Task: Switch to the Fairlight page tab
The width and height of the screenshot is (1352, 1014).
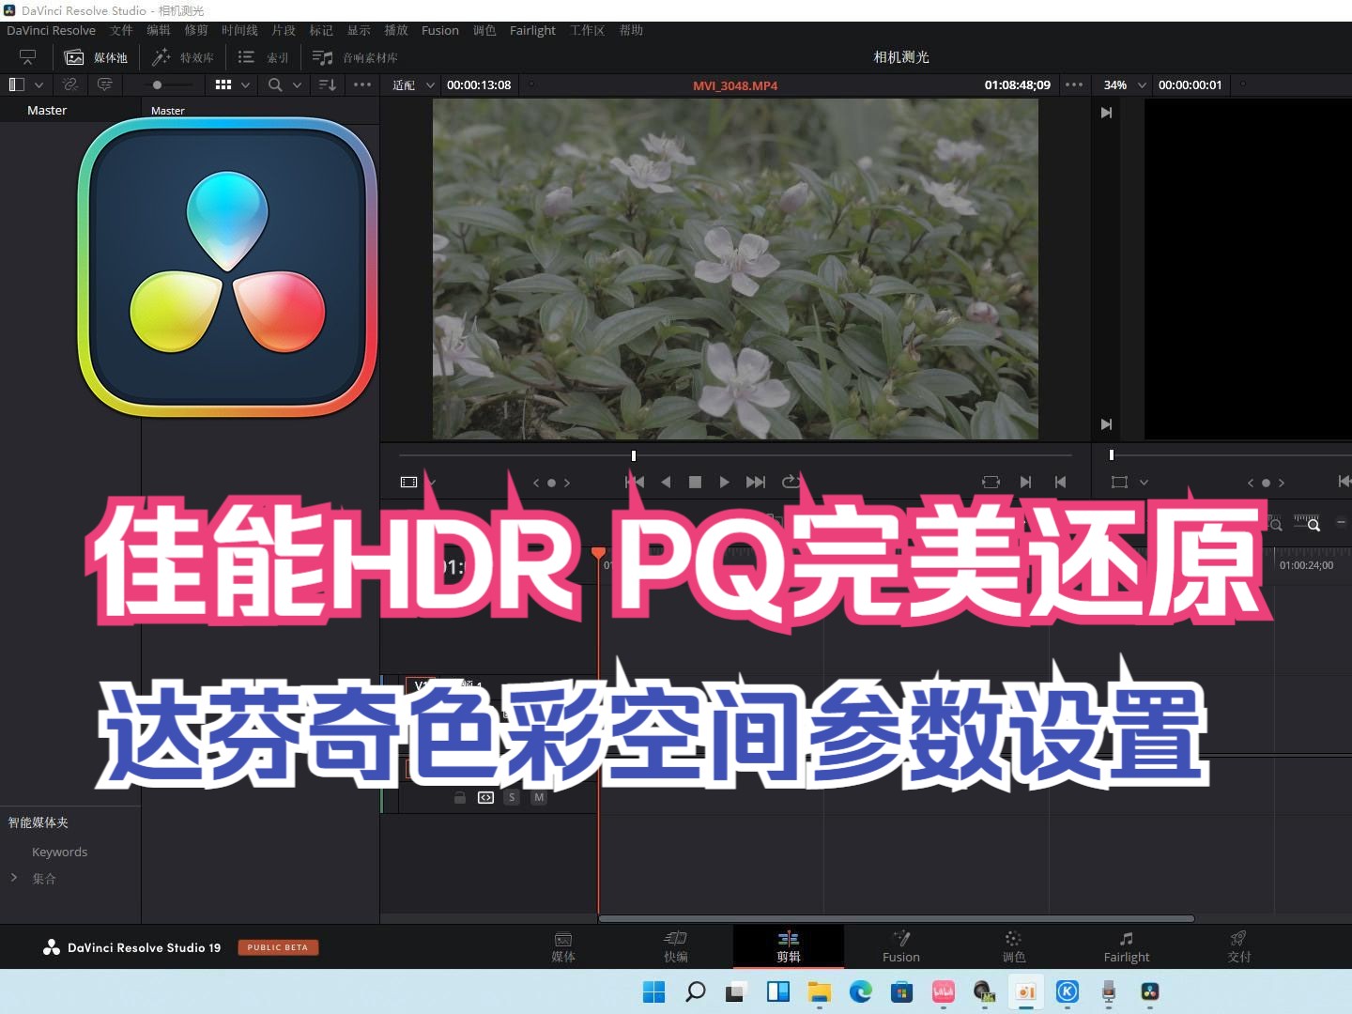Action: pos(1127,947)
